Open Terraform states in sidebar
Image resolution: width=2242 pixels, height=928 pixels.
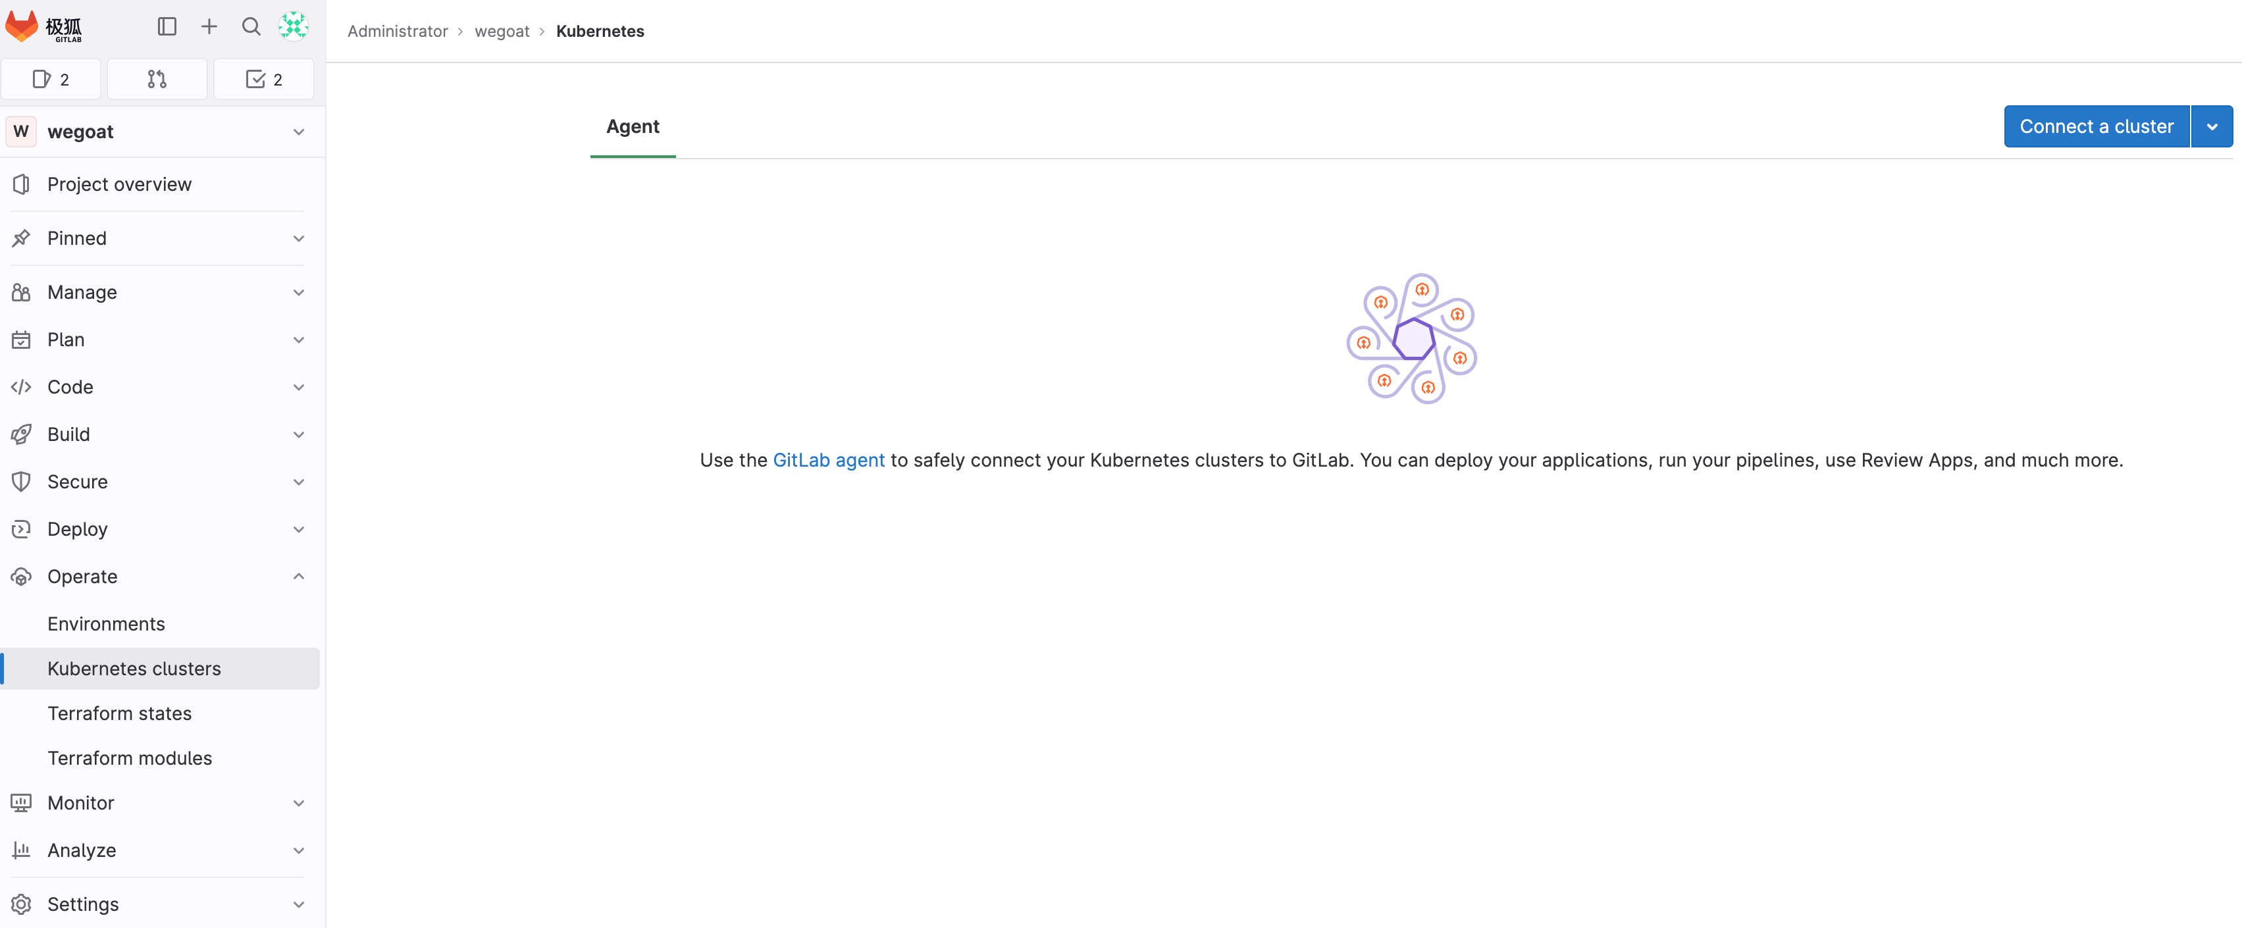[119, 713]
